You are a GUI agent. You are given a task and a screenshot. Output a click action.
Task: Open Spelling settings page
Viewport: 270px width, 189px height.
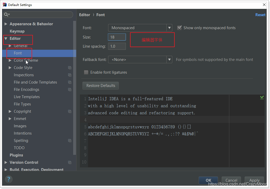[x=21, y=141]
